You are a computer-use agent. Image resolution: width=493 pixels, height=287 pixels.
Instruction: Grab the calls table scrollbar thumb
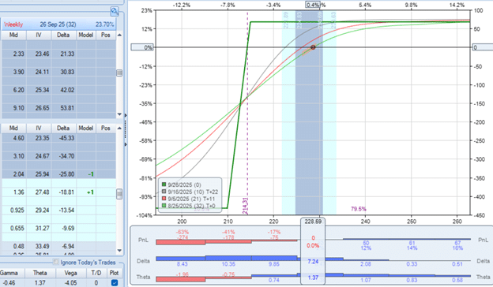pos(119,73)
